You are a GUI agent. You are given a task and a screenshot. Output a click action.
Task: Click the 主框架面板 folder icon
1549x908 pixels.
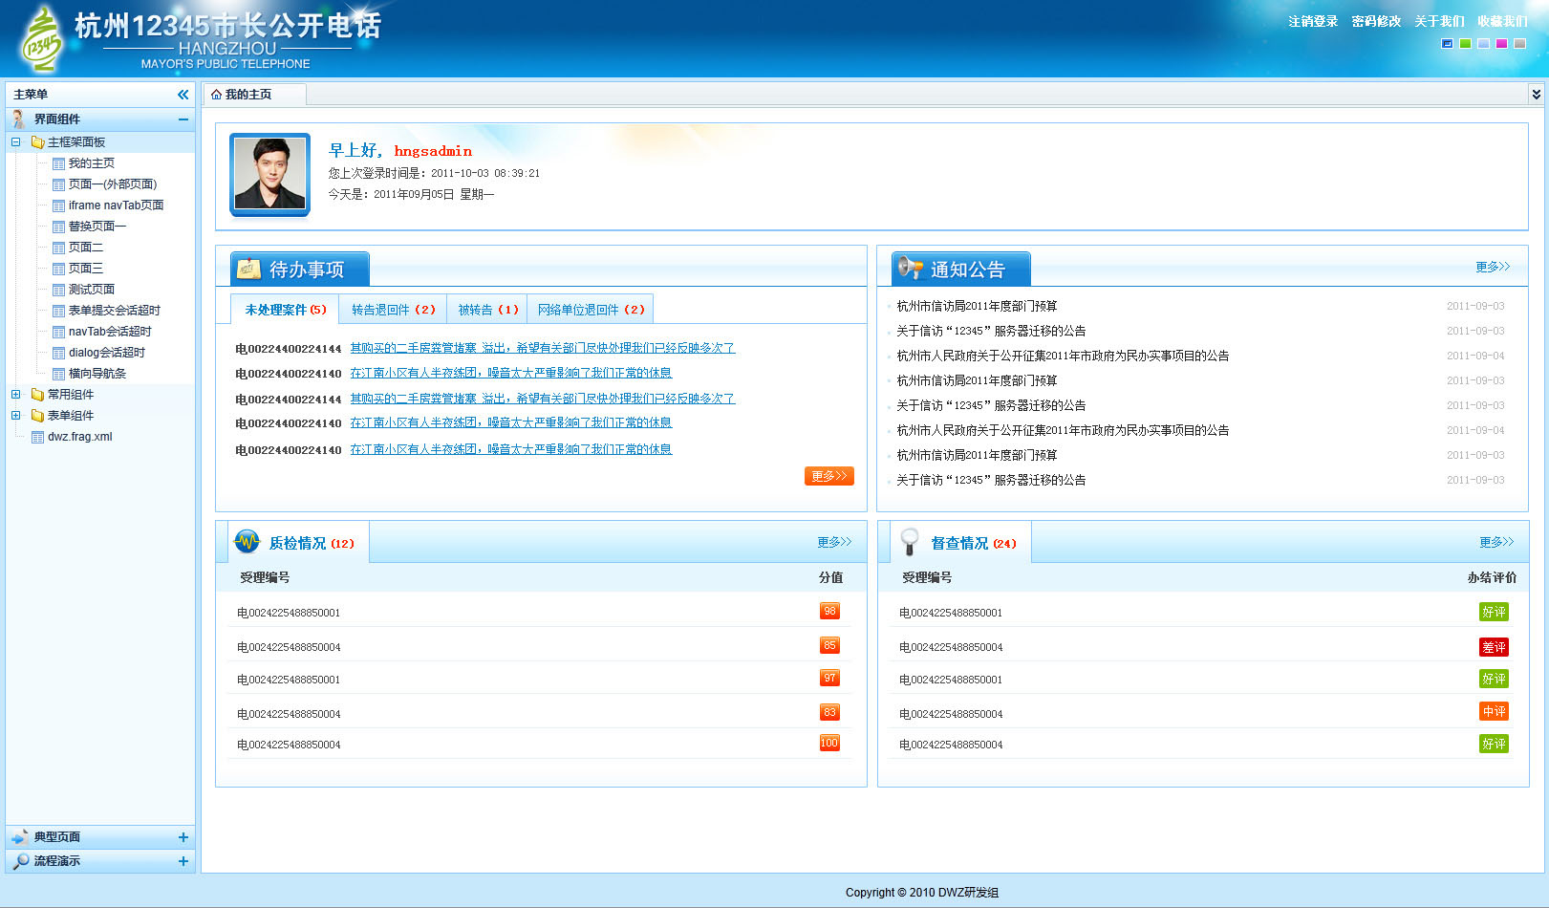point(37,142)
